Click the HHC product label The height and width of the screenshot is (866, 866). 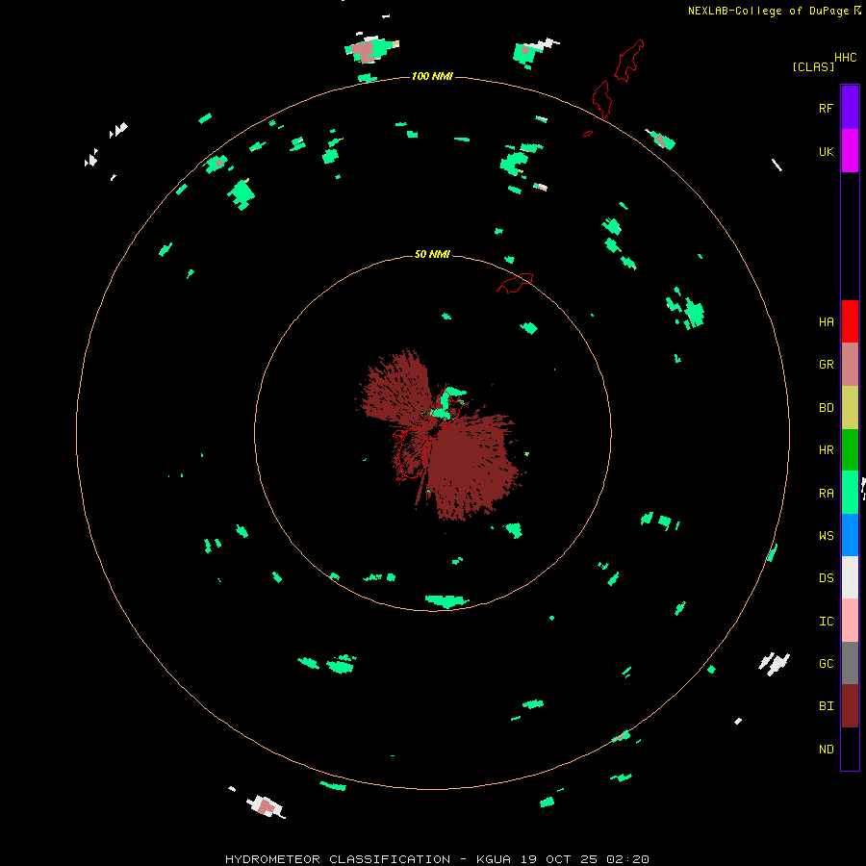pyautogui.click(x=845, y=58)
